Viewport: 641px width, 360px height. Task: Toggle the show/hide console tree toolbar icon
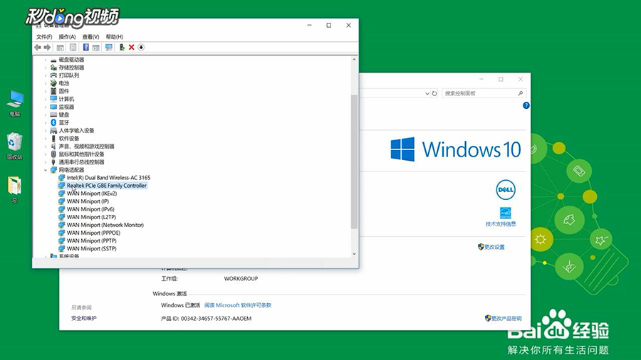(x=60, y=48)
